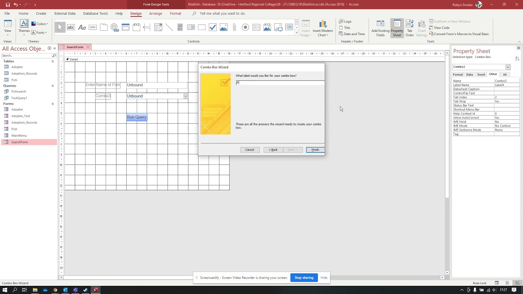The width and height of the screenshot is (523, 294).
Task: Pick the Text Box control tool
Action: pyautogui.click(x=71, y=27)
